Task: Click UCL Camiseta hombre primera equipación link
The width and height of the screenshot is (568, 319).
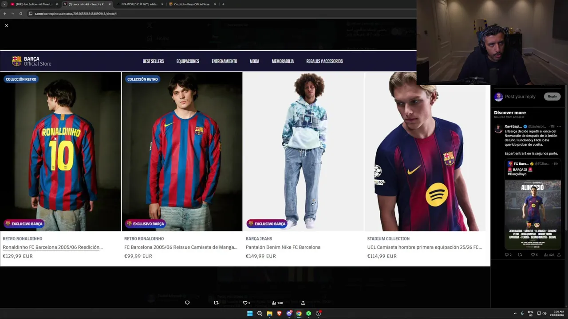Action: coord(424,247)
